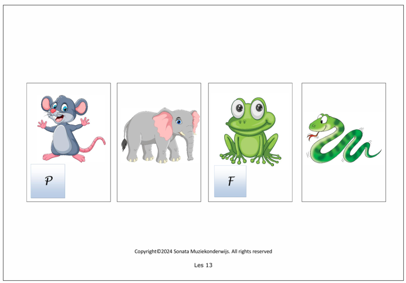Click the Les 13 label
The width and height of the screenshot is (406, 283).
[203, 265]
